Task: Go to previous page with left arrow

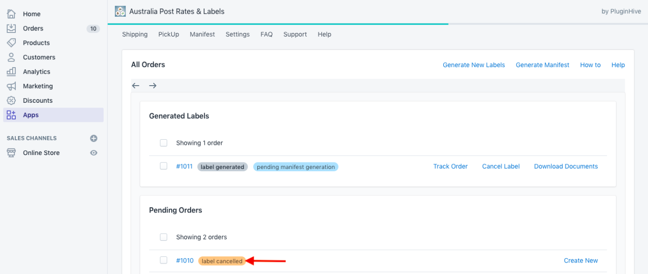Action: coord(136,86)
